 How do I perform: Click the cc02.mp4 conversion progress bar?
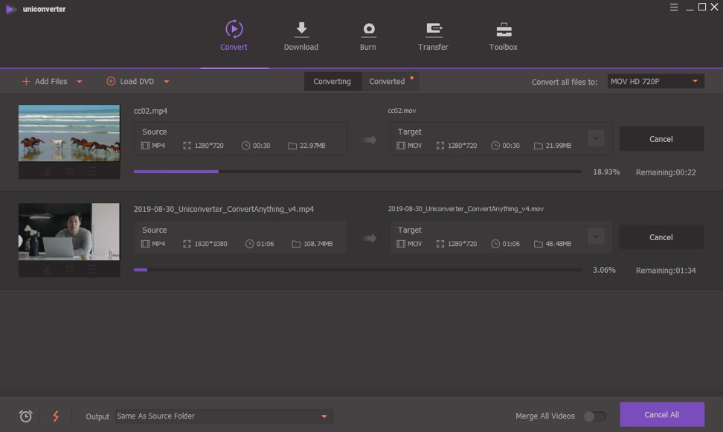coord(357,172)
